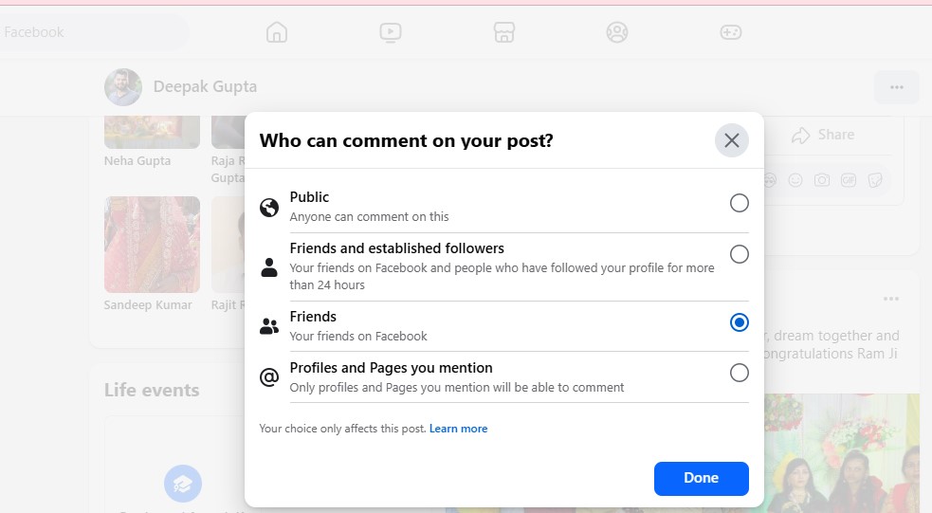Select the Friends radio button
Image resolution: width=932 pixels, height=513 pixels.
[x=739, y=322]
